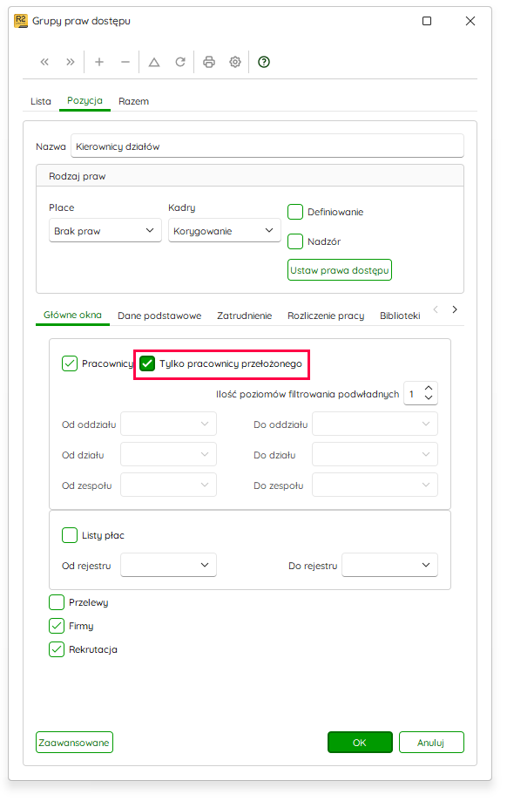Viewport: 507px width, 801px height.
Task: Click the R2 application icon in title bar
Action: click(x=20, y=21)
